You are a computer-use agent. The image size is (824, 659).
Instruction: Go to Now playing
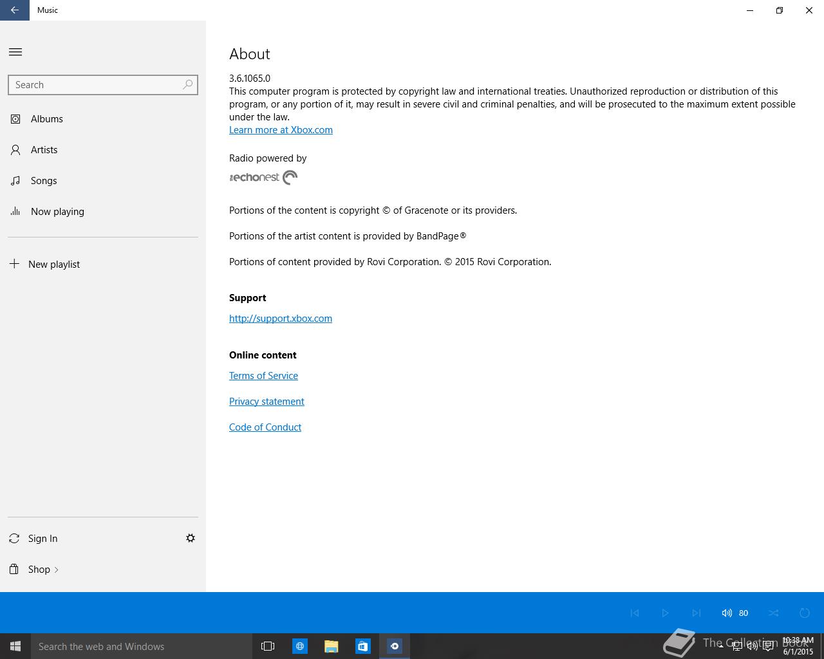[103, 212]
